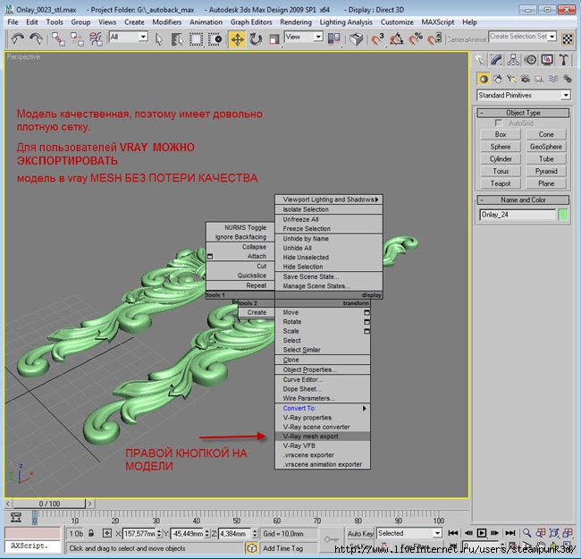Viewport: 581px width, 559px height.
Task: Click the green object color swatch
Action: 563,215
